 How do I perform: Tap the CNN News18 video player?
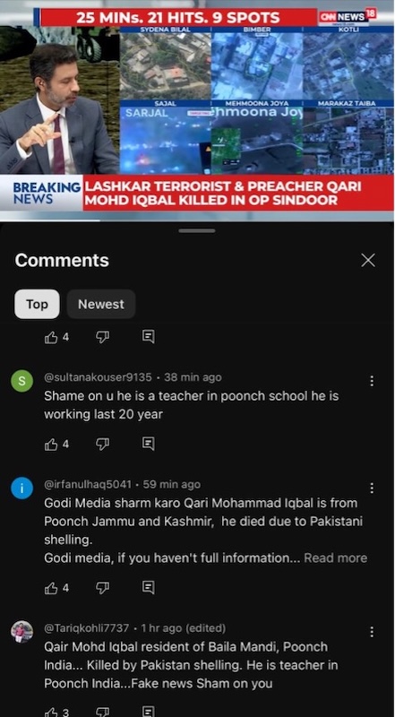(197, 109)
